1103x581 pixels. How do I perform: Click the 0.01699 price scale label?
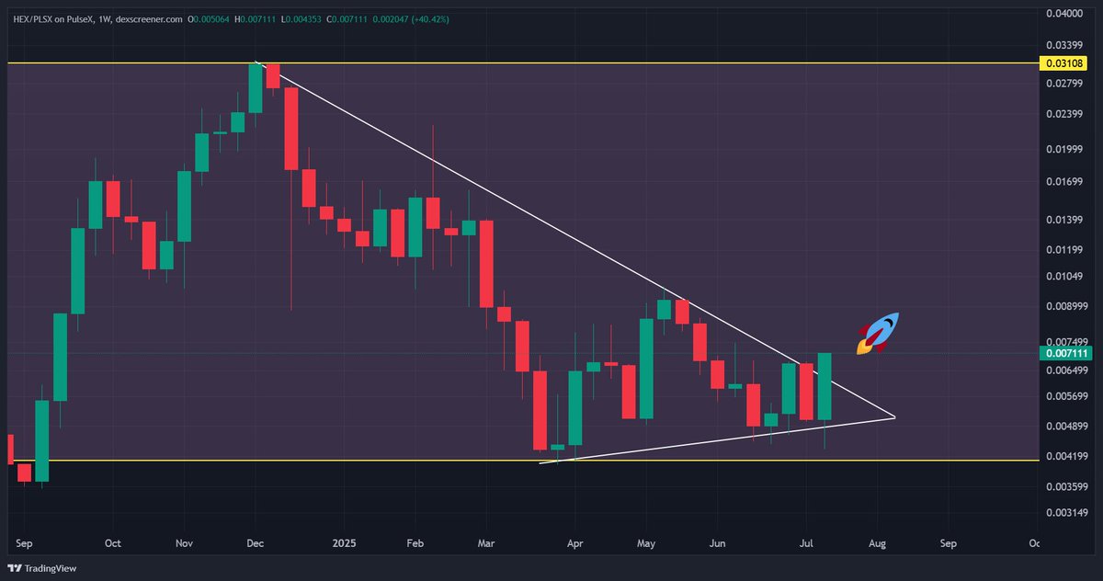click(1063, 181)
